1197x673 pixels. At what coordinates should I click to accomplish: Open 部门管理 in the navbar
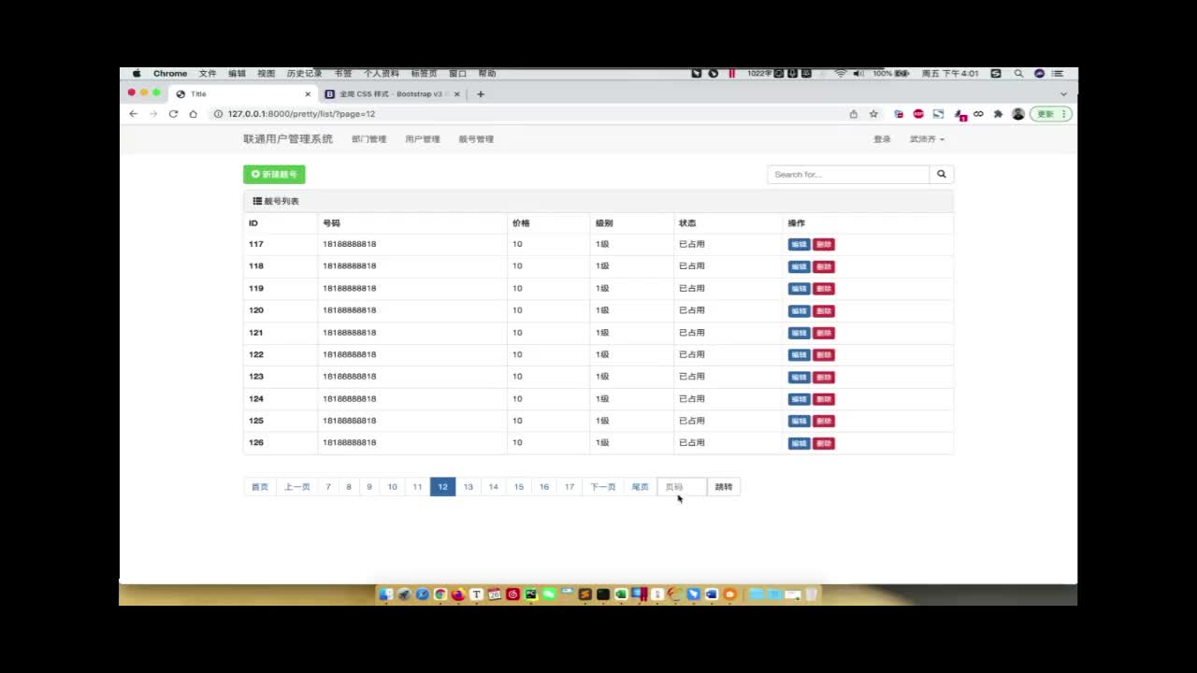[368, 139]
